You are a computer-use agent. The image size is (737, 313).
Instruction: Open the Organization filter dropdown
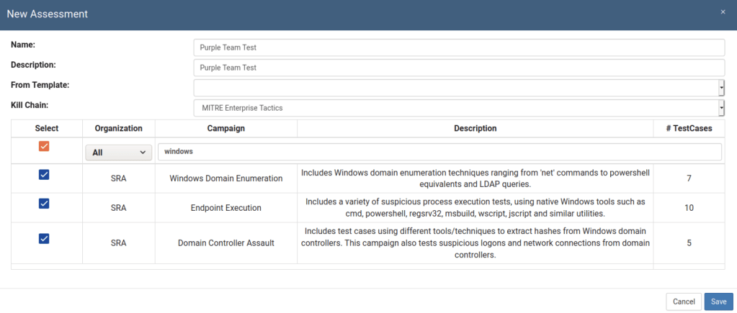point(119,153)
